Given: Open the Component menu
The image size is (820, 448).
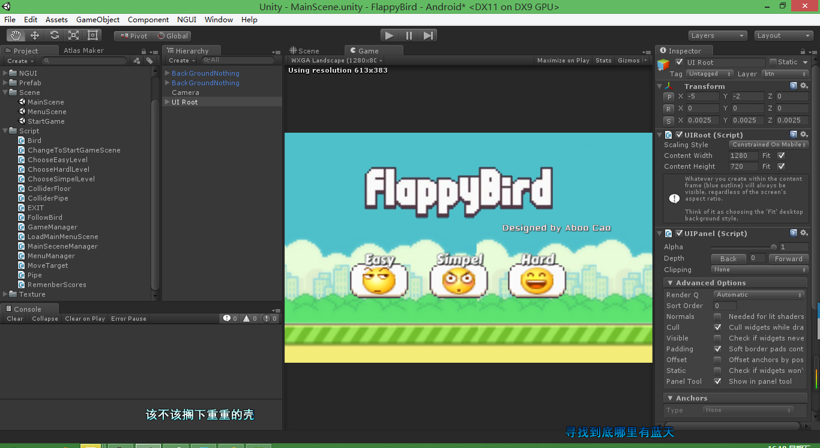Looking at the screenshot, I should tap(148, 20).
